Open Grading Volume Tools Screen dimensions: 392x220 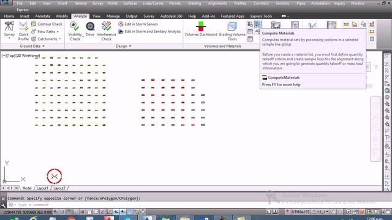232,31
